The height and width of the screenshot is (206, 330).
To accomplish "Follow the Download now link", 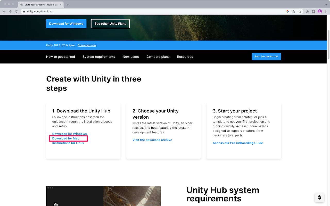I will pyautogui.click(x=87, y=45).
